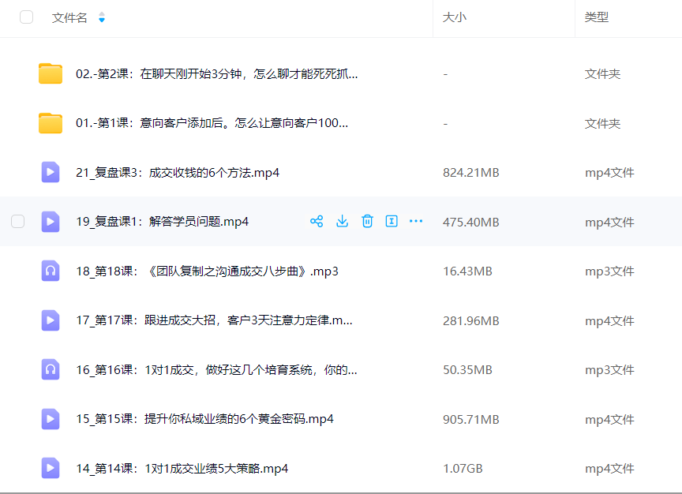Open folder 02.-第2课：在聊天刚开始3分钟
Image resolution: width=682 pixels, height=494 pixels.
point(216,74)
